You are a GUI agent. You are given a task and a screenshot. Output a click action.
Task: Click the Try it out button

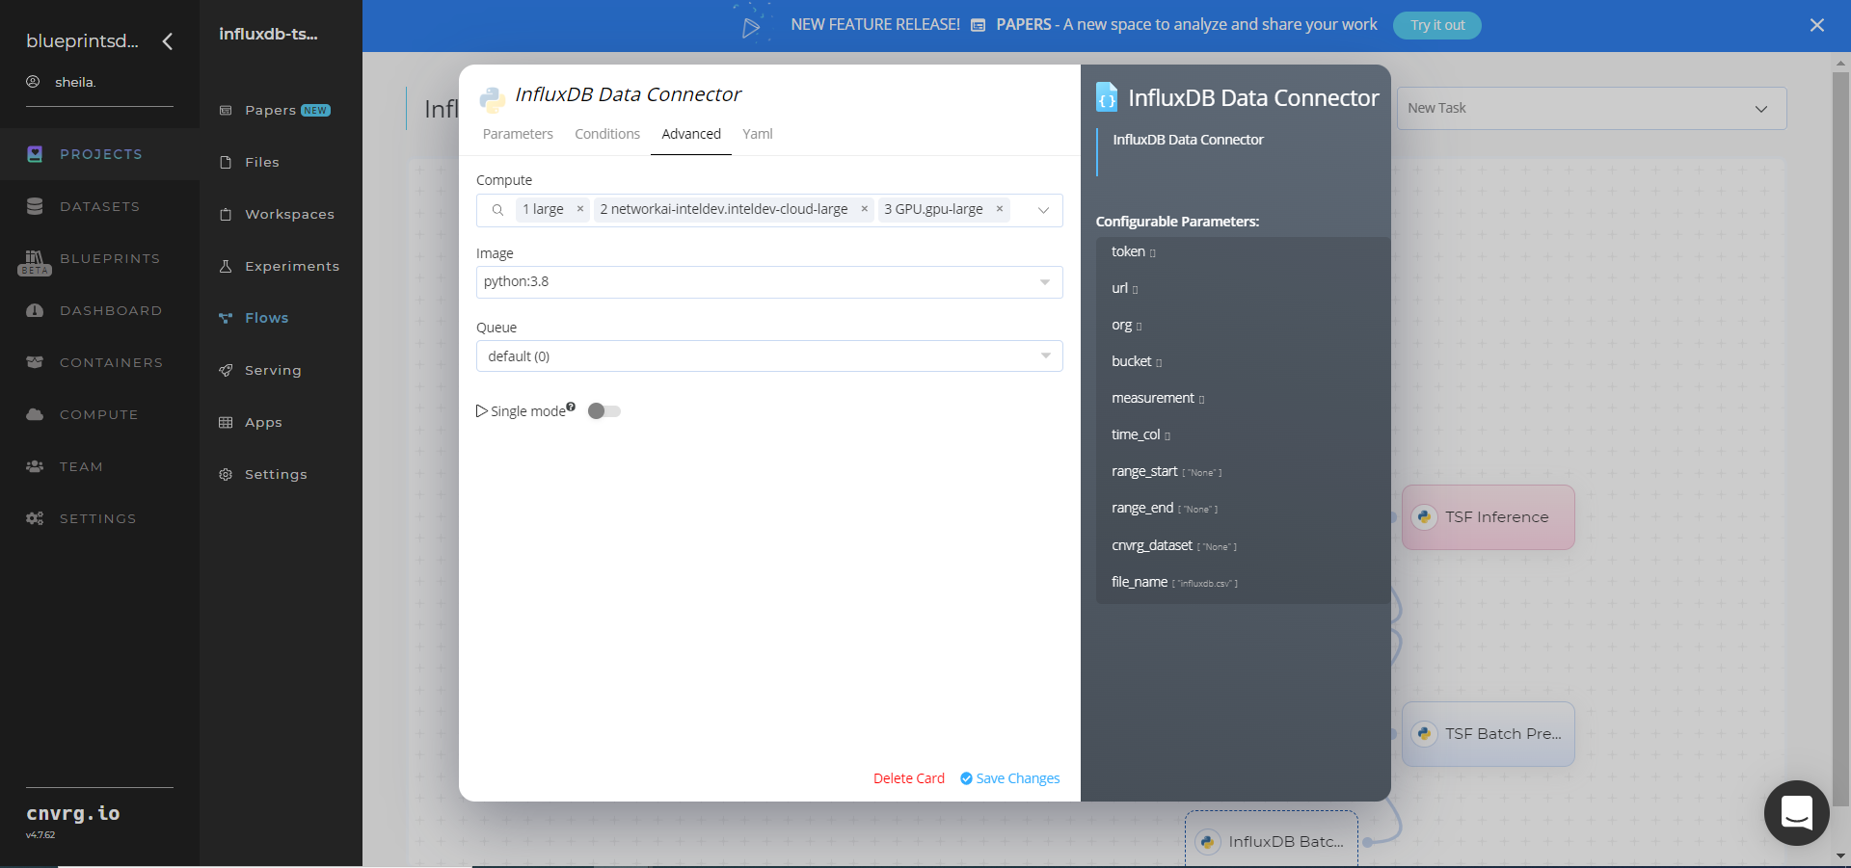[x=1437, y=25]
